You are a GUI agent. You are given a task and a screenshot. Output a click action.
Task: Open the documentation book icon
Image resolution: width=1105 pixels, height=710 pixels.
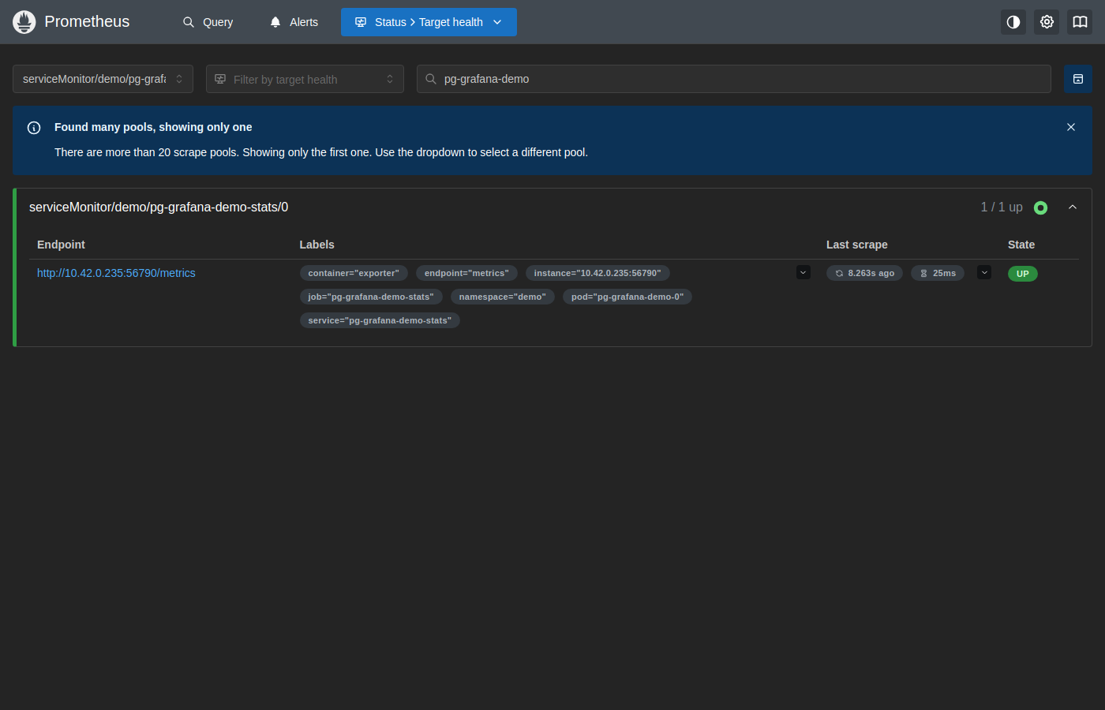1080,22
